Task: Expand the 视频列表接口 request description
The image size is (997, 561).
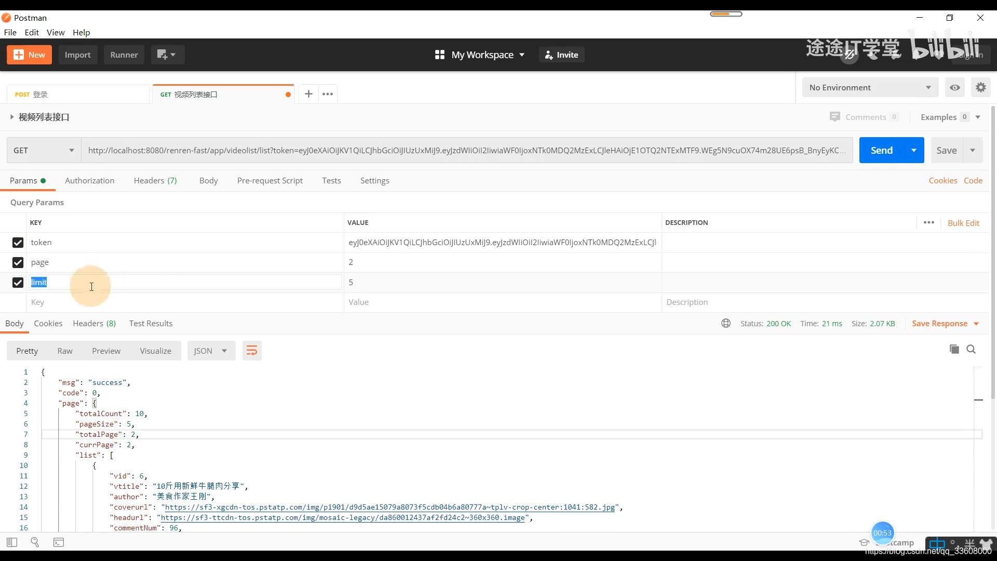Action: (12, 117)
